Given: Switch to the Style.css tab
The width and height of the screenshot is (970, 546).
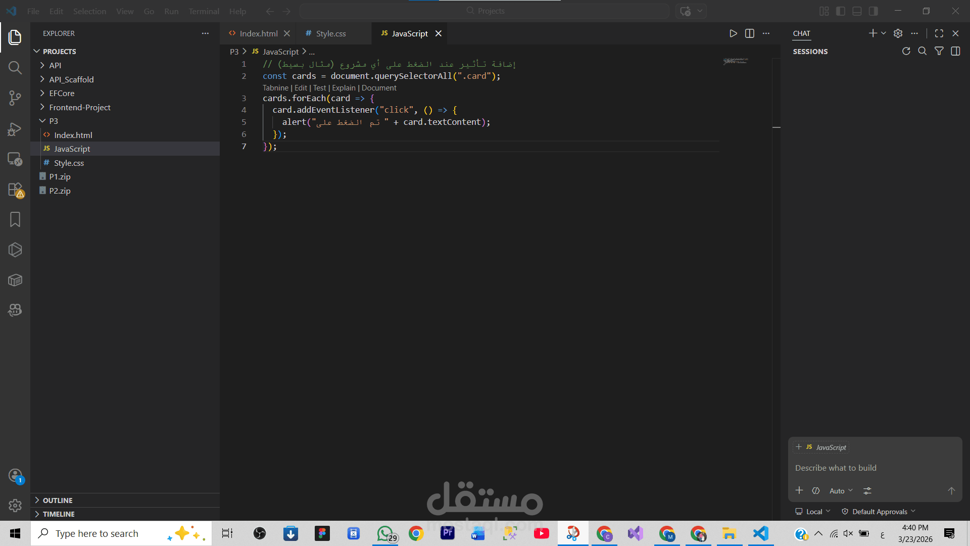Looking at the screenshot, I should pos(330,33).
